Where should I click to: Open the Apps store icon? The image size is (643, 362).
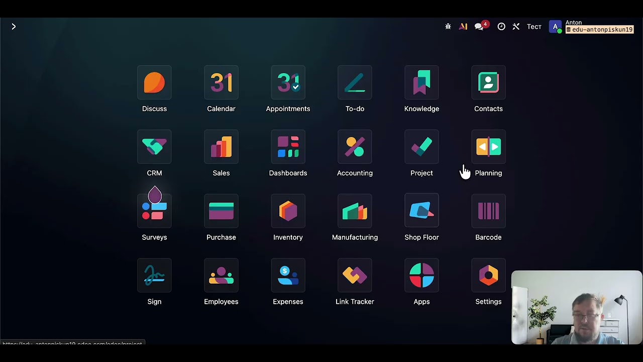click(421, 276)
